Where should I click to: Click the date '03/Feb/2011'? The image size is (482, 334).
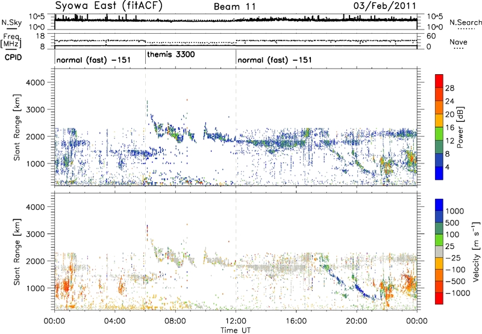(385, 6)
